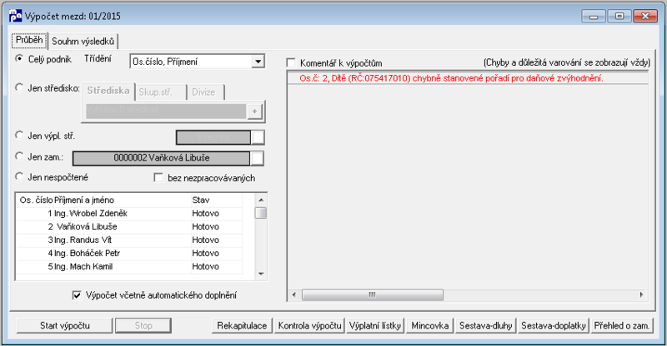Click the Os. číslo column header
The image size is (667, 346).
[36, 200]
